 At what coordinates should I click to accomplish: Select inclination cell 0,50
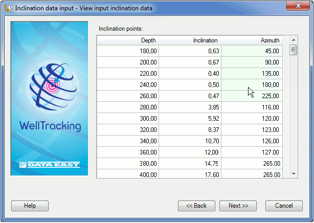coord(190,84)
